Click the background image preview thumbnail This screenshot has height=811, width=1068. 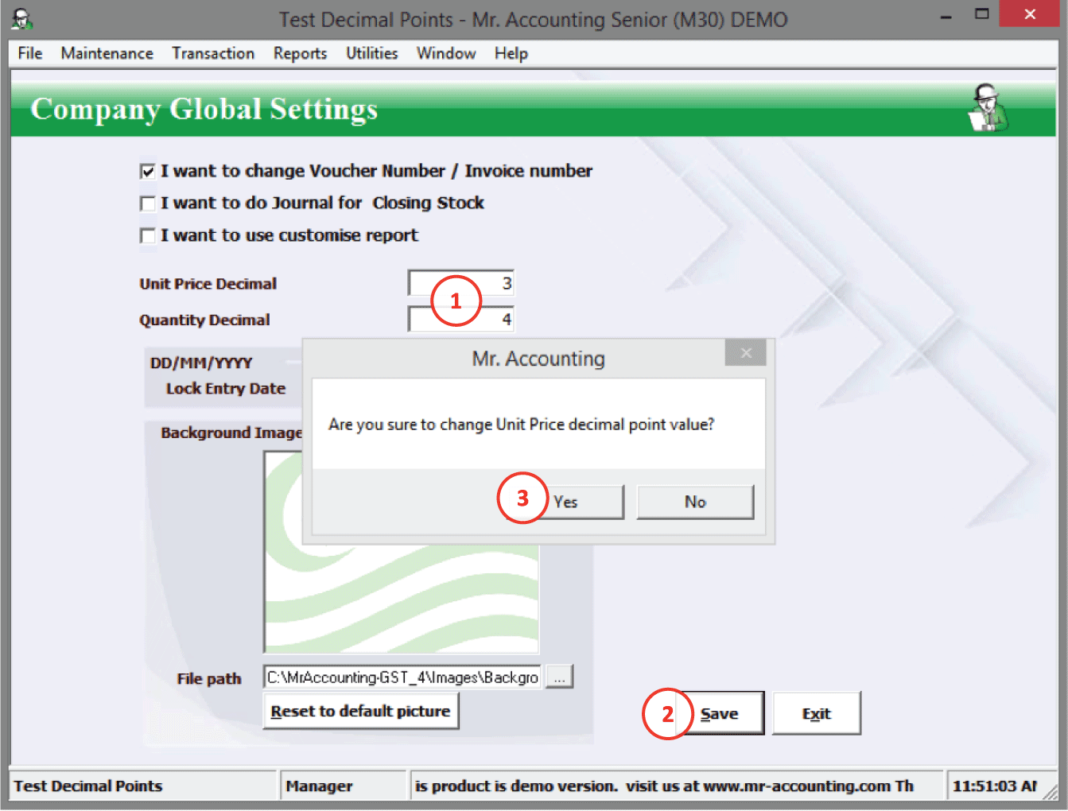coord(402,553)
